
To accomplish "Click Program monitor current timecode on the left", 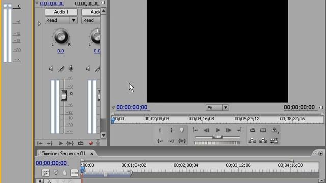I will (x=132, y=107).
